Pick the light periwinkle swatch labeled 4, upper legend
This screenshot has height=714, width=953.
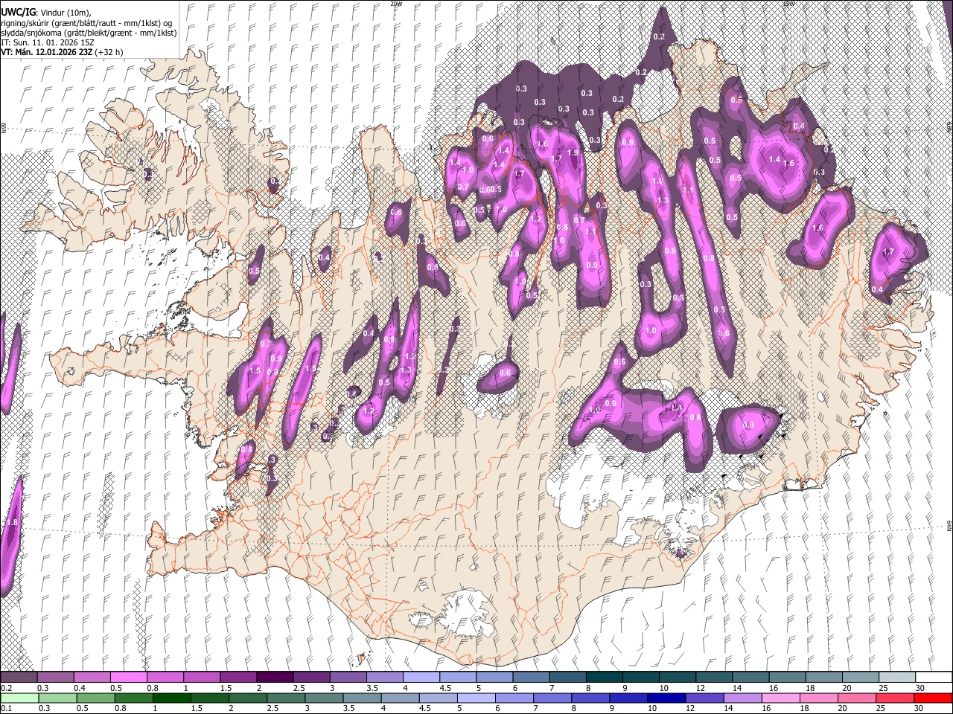click(x=421, y=678)
